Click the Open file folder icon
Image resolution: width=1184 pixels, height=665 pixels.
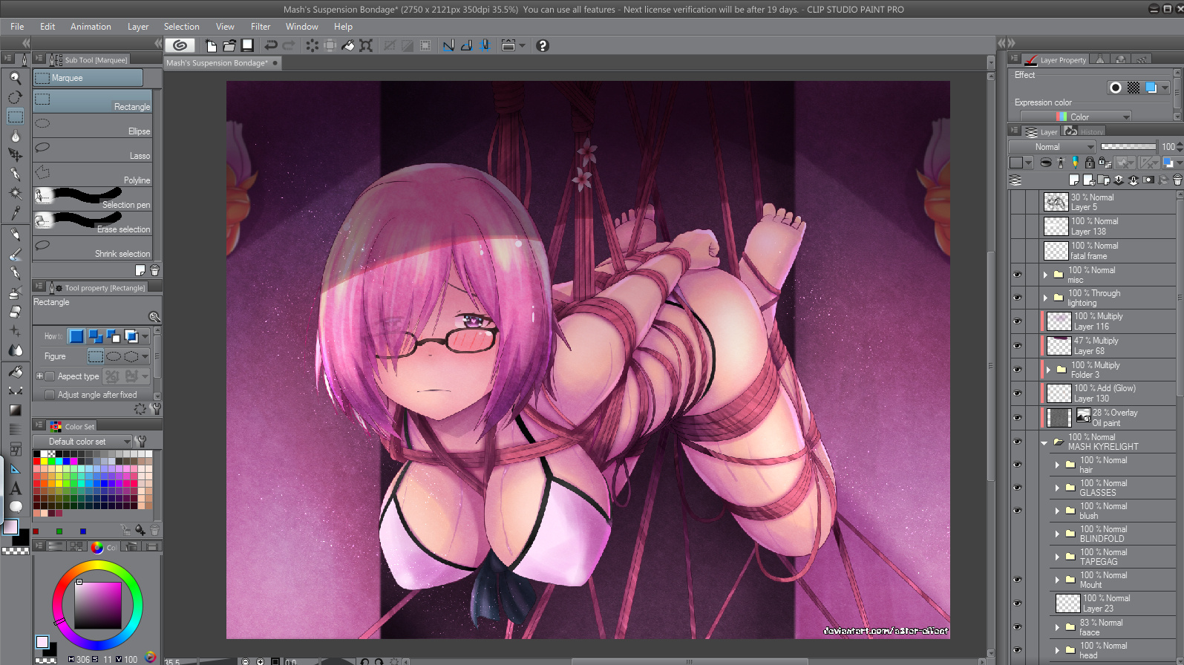229,45
